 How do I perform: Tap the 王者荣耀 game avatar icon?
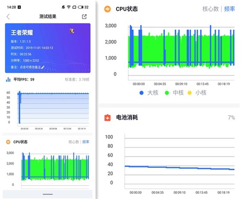coord(72,31)
